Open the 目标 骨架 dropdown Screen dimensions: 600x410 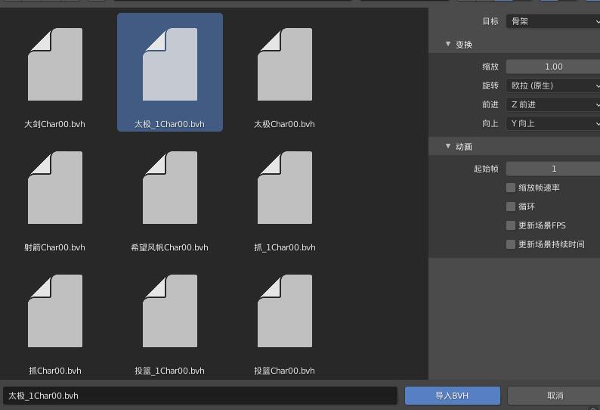[x=552, y=21]
